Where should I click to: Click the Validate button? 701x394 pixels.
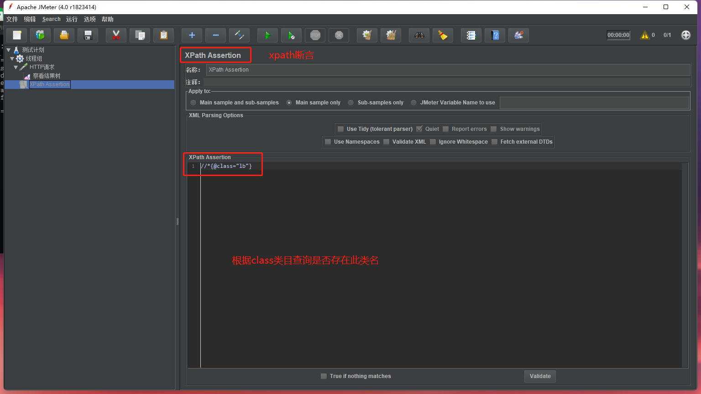point(540,376)
